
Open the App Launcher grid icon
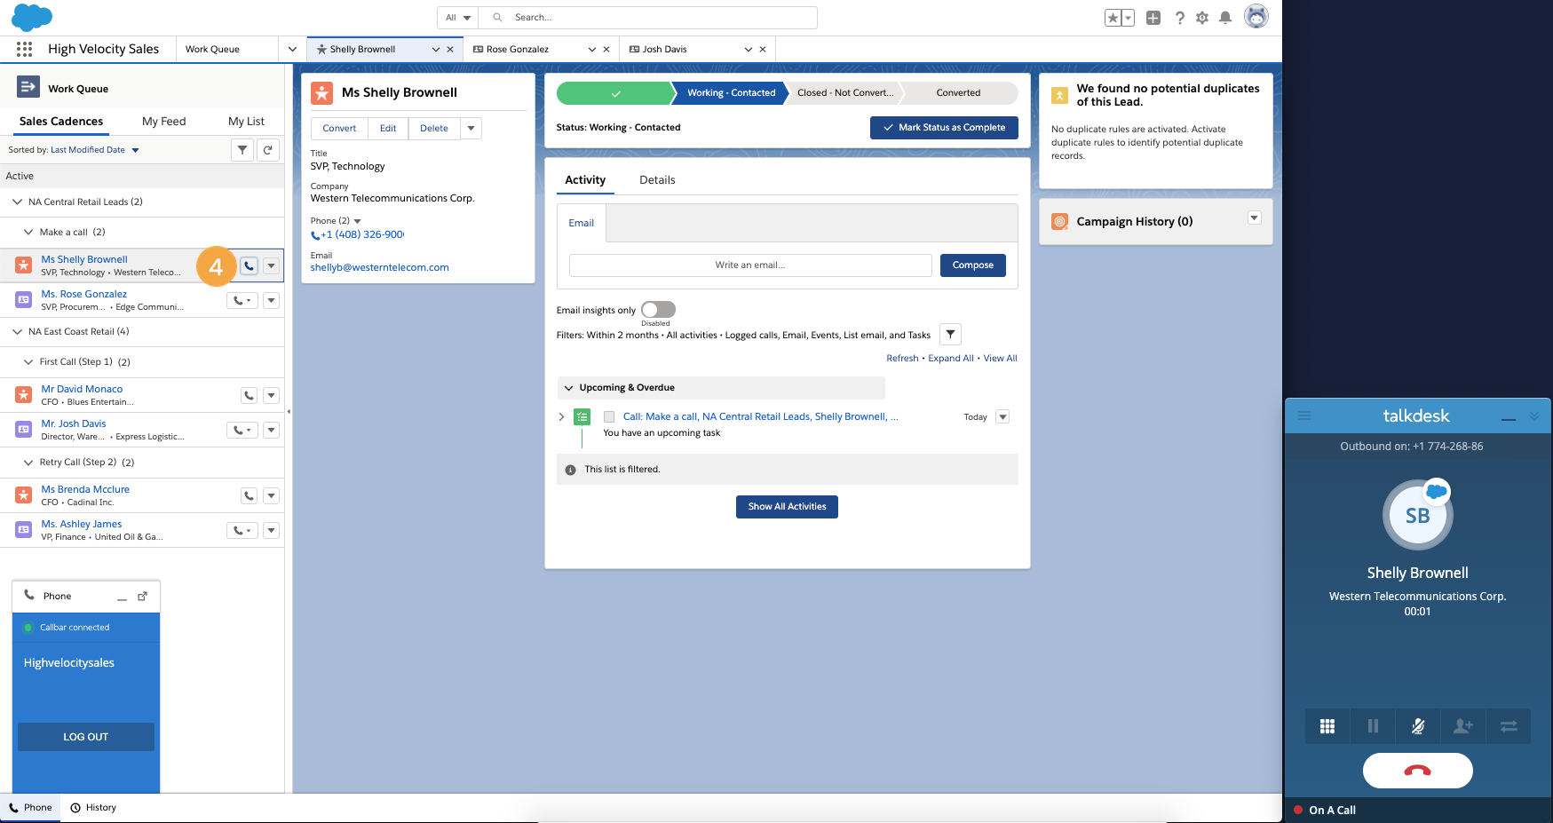click(24, 49)
